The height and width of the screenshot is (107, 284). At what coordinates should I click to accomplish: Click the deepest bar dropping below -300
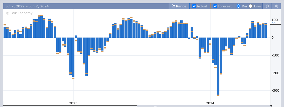click(x=218, y=67)
